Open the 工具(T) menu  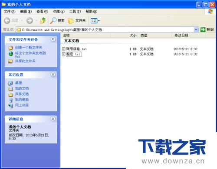(75, 12)
